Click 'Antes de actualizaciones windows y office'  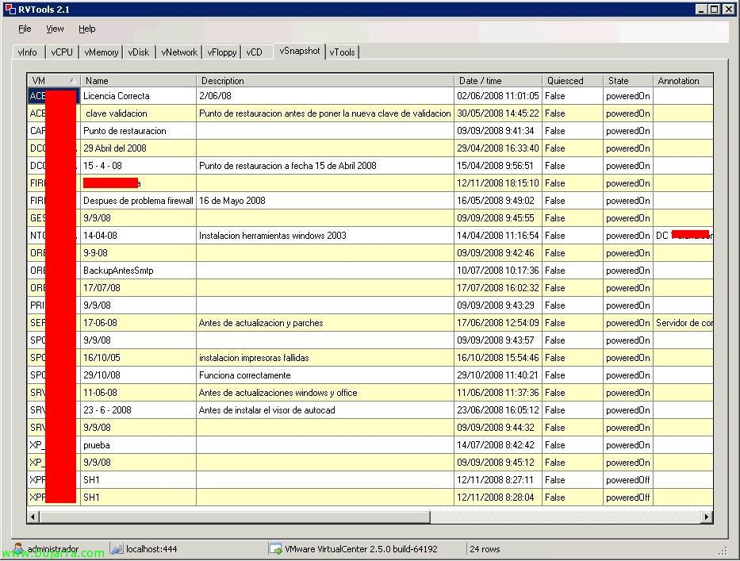pyautogui.click(x=278, y=393)
